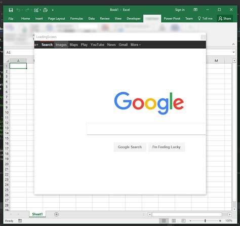Open the Ribbon Display Options icon
The height and width of the screenshot is (226, 240).
(195, 10)
